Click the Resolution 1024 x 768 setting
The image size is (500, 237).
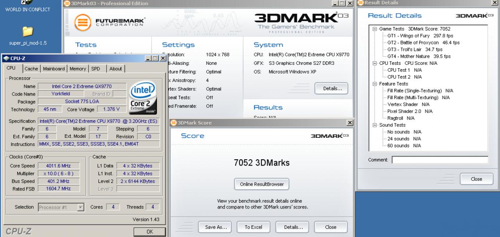coord(218,55)
